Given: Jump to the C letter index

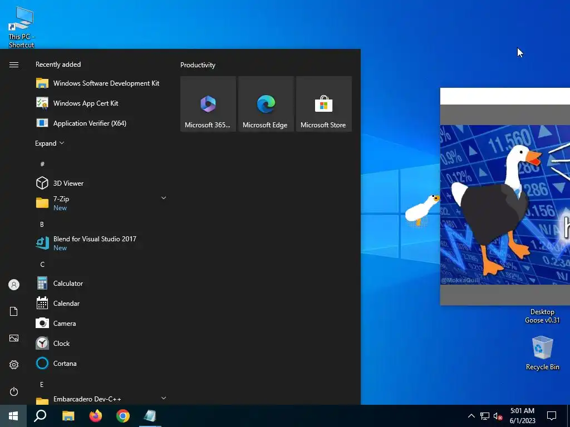Looking at the screenshot, I should tap(42, 264).
